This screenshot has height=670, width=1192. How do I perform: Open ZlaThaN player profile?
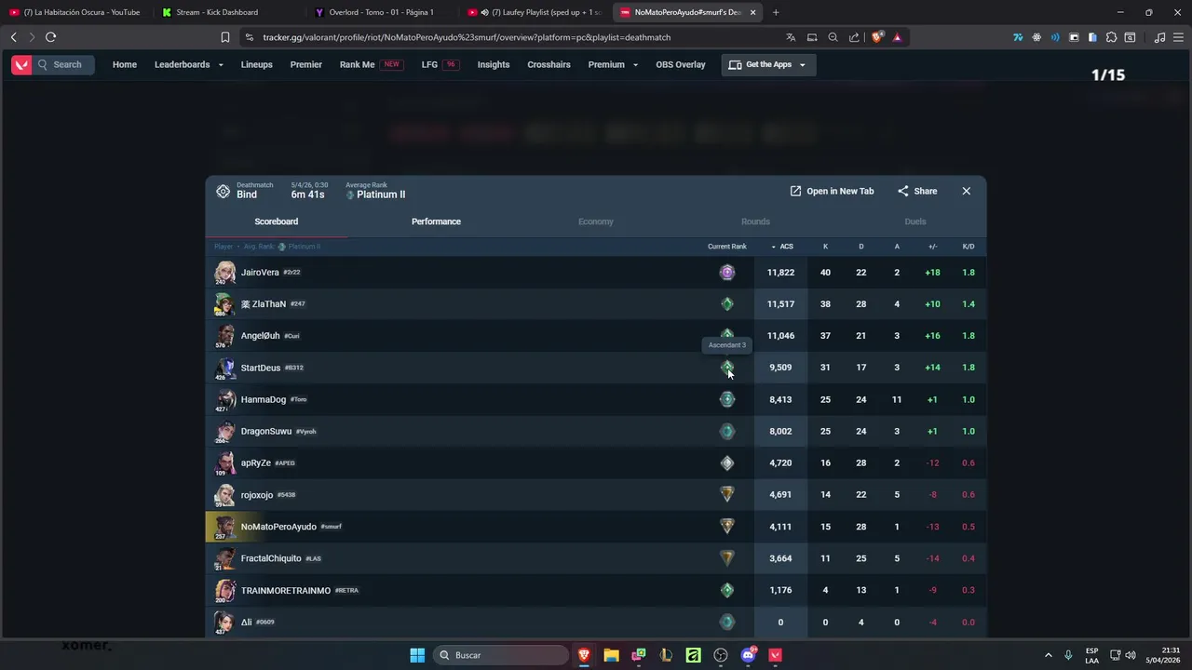point(264,304)
